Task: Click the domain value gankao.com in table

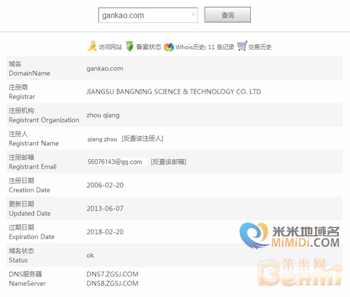Action: pos(104,68)
